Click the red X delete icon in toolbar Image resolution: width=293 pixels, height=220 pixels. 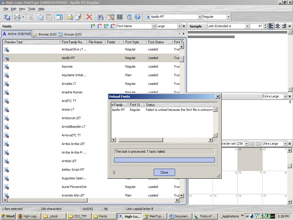(x=89, y=17)
